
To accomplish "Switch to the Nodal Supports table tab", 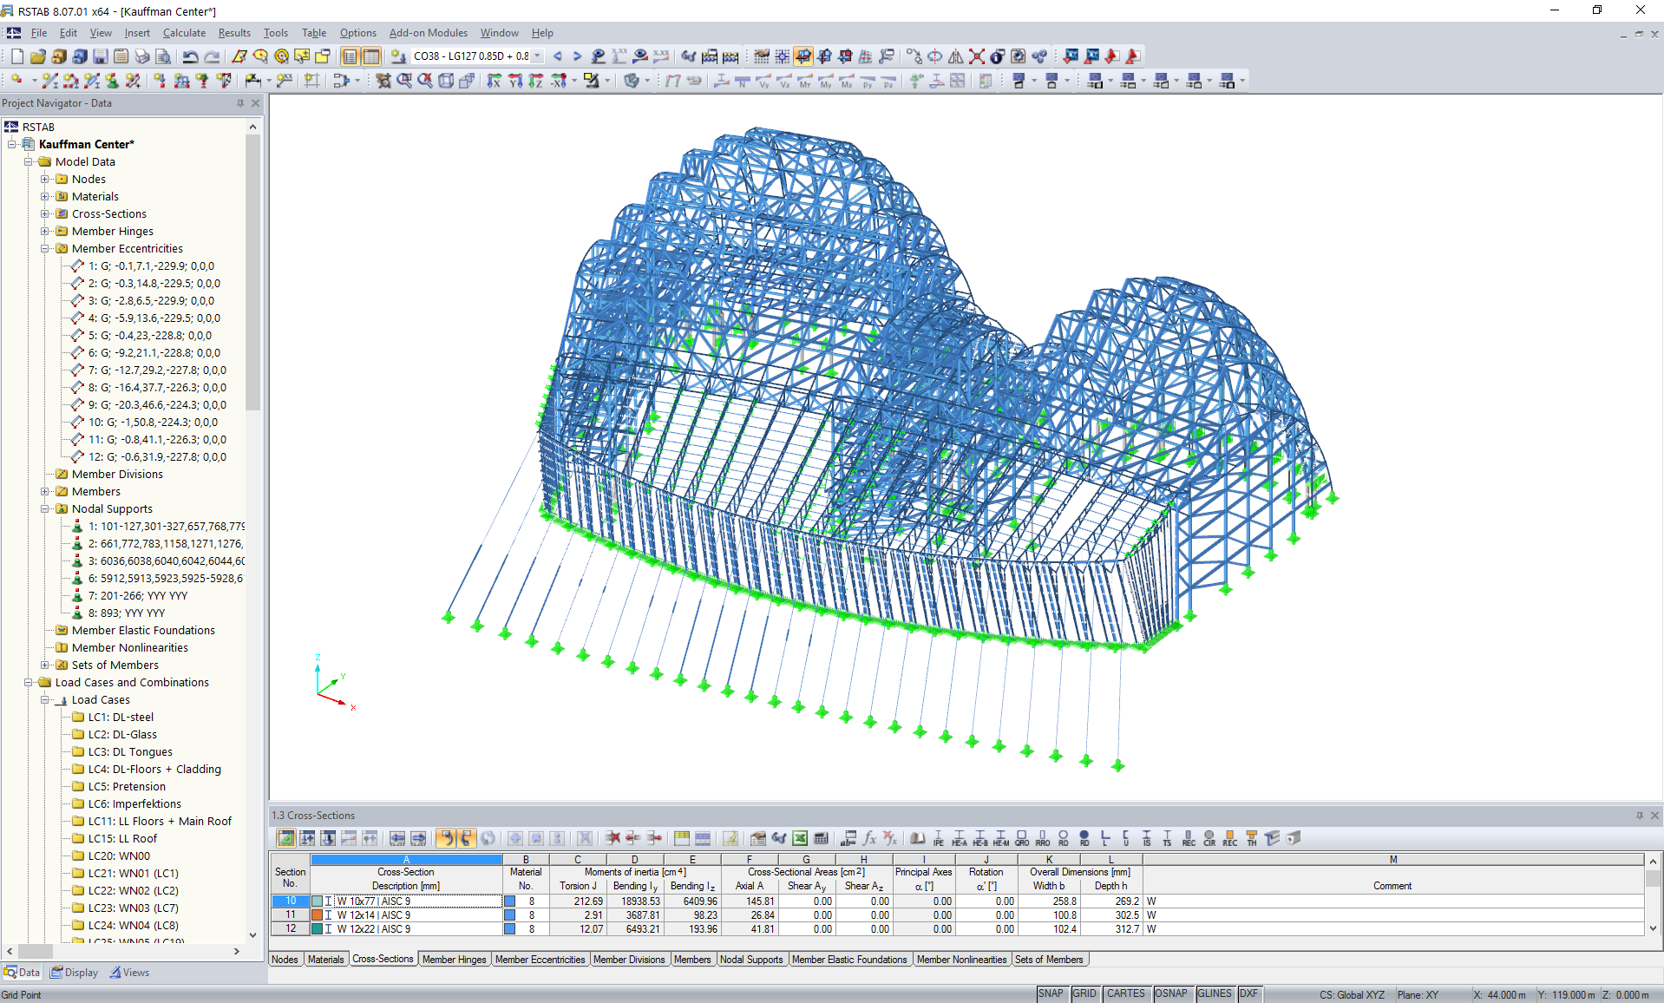I will click(751, 959).
